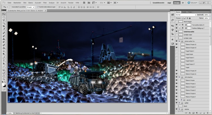The width and height of the screenshot is (212, 115).
Task: Hide the 'Tonwertkorrektur 8' layer
Action: [x=177, y=25]
